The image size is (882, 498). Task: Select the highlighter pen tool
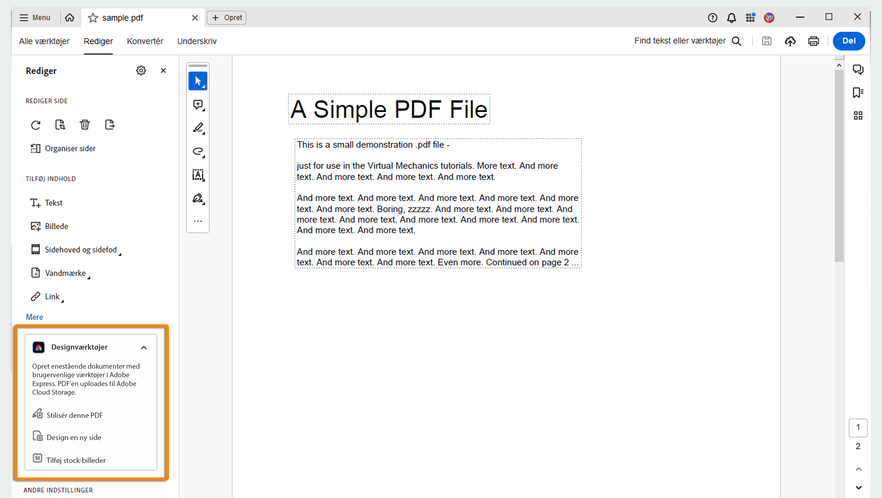point(198,128)
